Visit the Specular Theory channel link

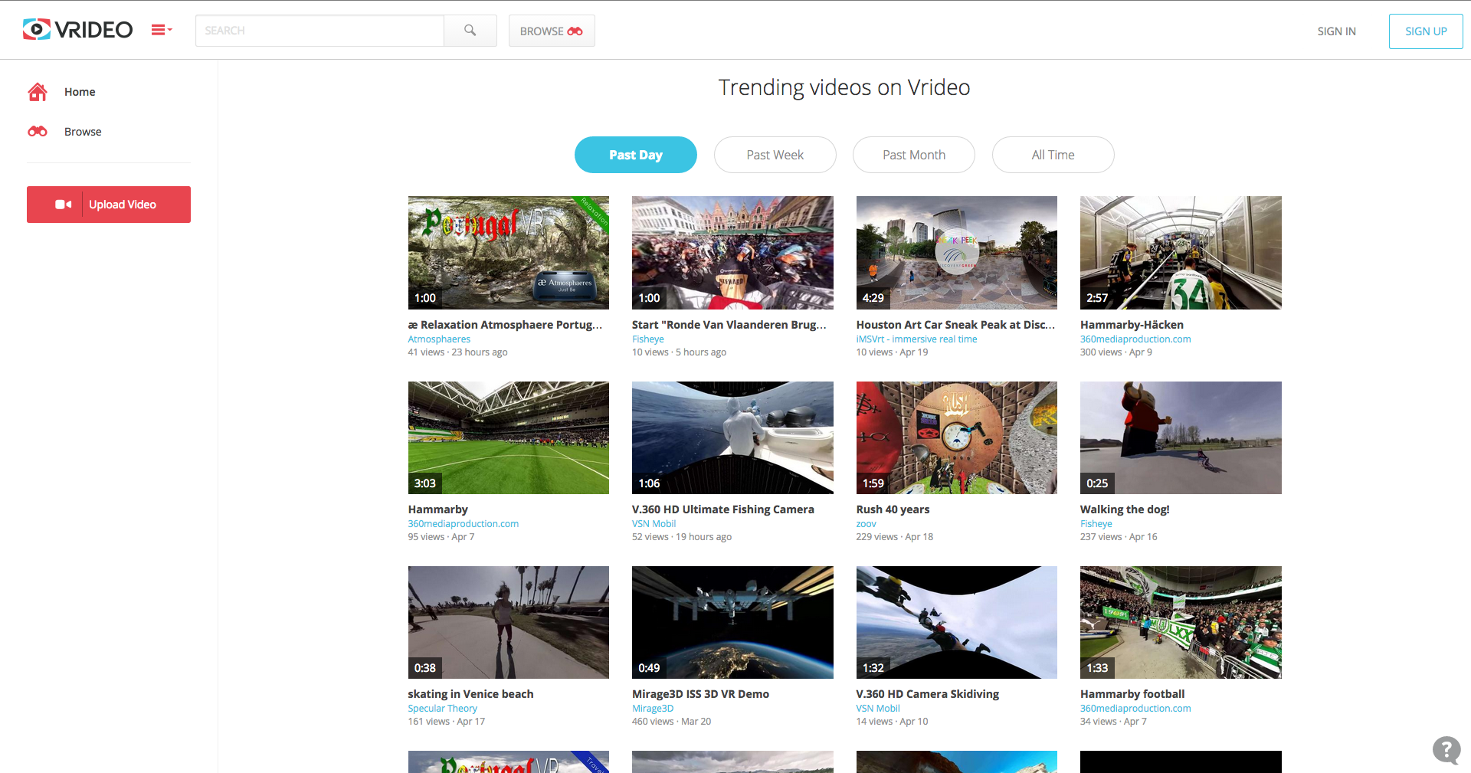pyautogui.click(x=442, y=709)
